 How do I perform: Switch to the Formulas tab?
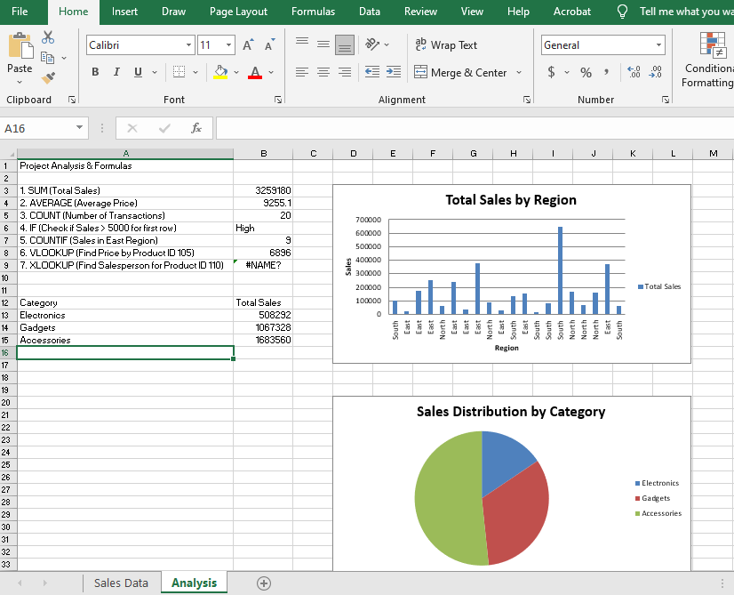coord(313,12)
